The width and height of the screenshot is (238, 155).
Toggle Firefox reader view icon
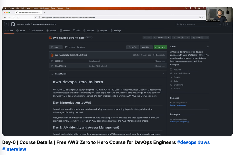[200, 18]
